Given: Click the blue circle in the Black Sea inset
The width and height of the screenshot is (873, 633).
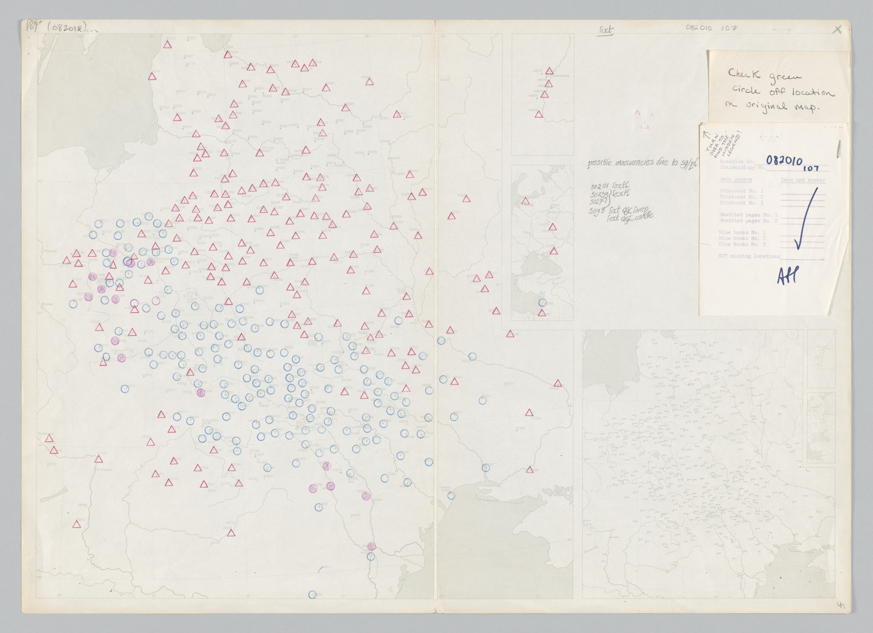Looking at the screenshot, I should coord(542,303).
